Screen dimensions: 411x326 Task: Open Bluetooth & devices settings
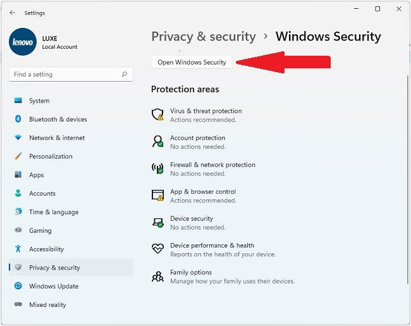58,119
